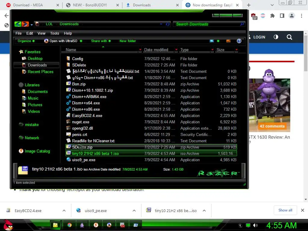Click the New folder button
This screenshot has width=308, height=231.
coord(128,41)
